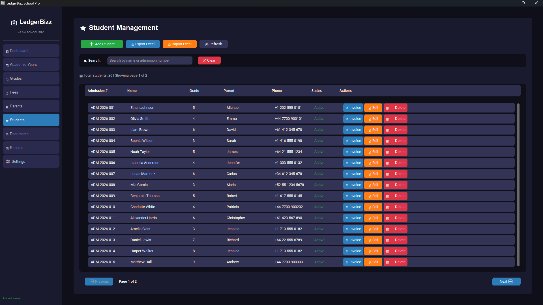Viewport: 543px width, 305px height.
Task: Go to Academic Years section
Action: [x=31, y=65]
